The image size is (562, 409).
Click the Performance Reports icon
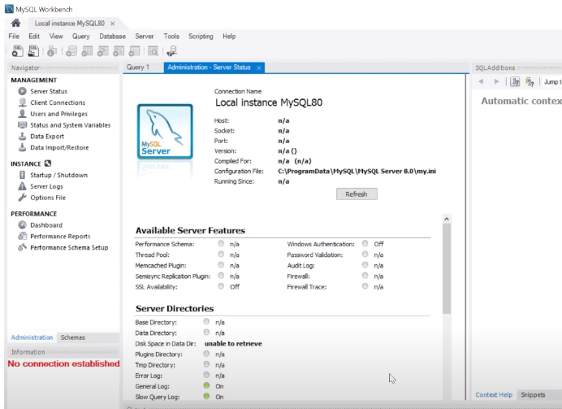click(22, 236)
